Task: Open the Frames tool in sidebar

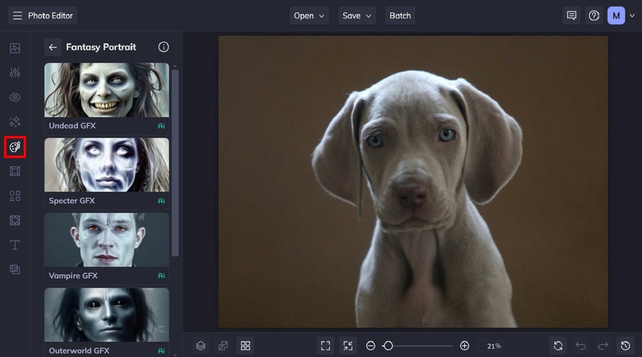Action: point(15,171)
